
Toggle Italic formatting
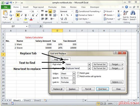[21, 15]
